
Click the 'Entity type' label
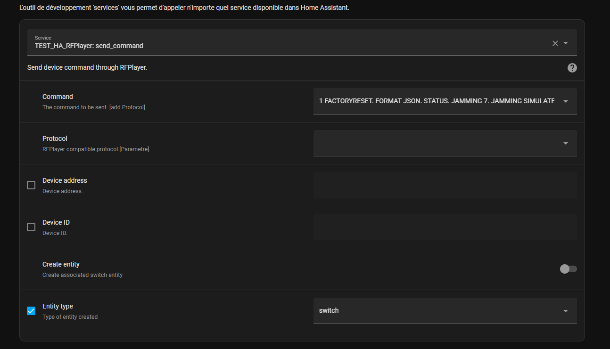click(58, 306)
